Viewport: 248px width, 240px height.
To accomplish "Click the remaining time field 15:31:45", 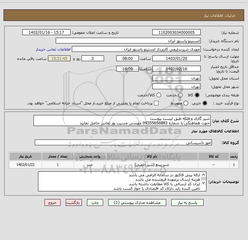I will point(59,59).
